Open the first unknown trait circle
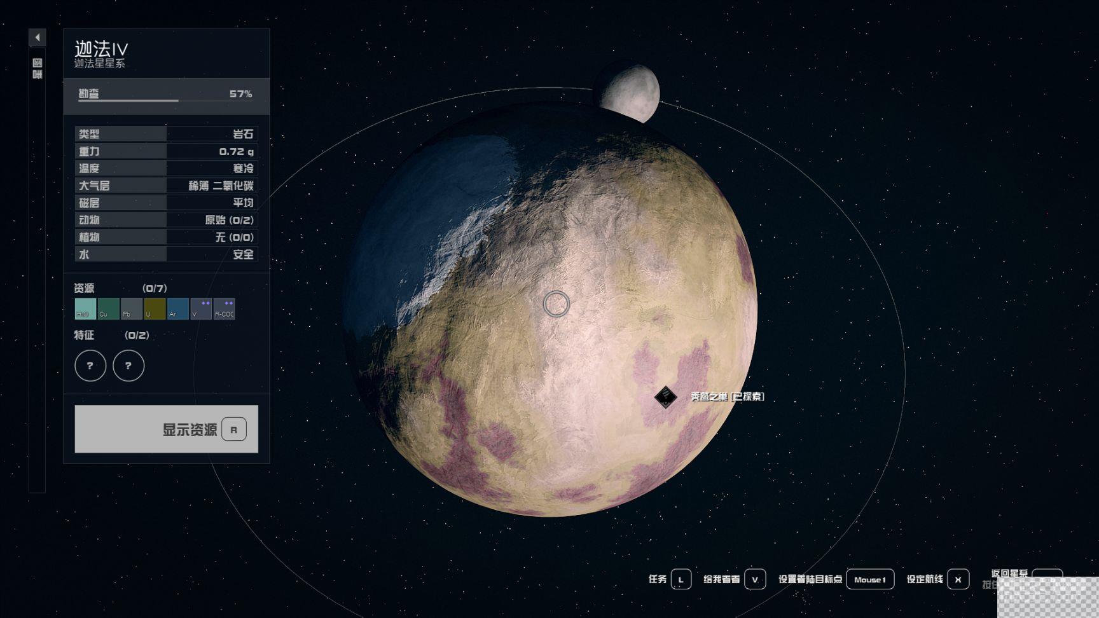This screenshot has width=1099, height=618. tap(90, 366)
